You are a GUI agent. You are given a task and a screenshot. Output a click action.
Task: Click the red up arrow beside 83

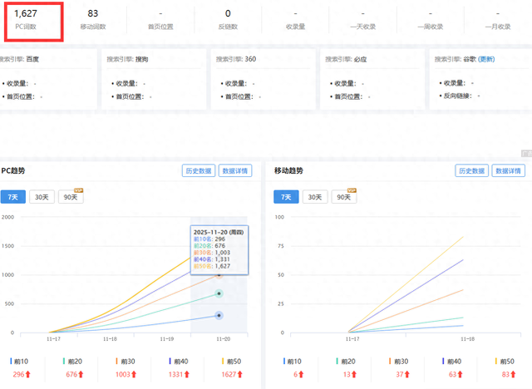[513, 374]
